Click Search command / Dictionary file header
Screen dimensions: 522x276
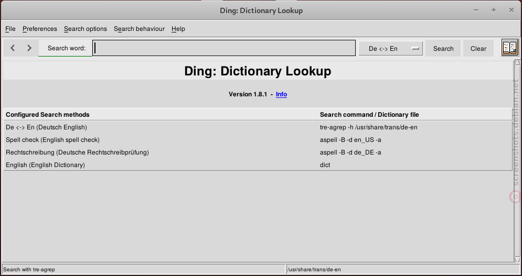click(369, 115)
